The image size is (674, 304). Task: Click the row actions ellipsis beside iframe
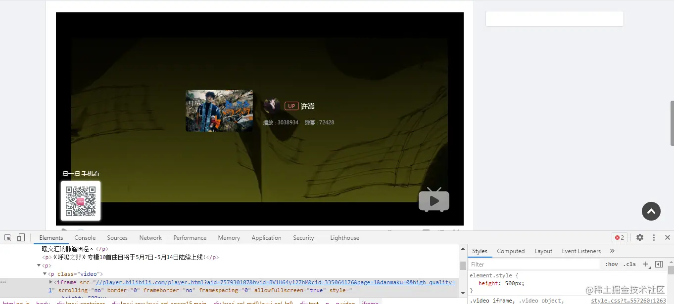click(x=3, y=282)
